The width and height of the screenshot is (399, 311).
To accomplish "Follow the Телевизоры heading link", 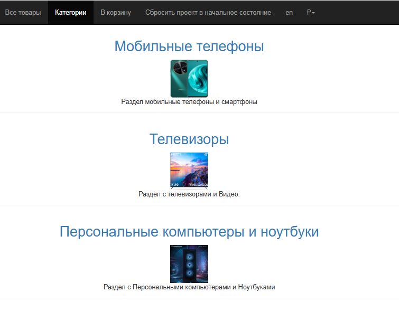I will point(189,139).
